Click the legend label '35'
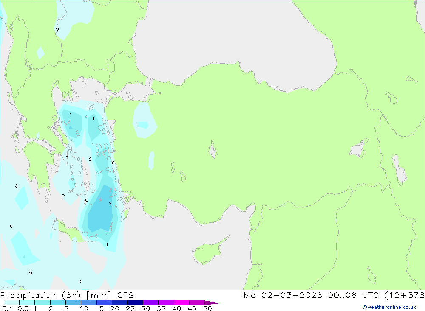The width and height of the screenshot is (425, 311). 161,308
